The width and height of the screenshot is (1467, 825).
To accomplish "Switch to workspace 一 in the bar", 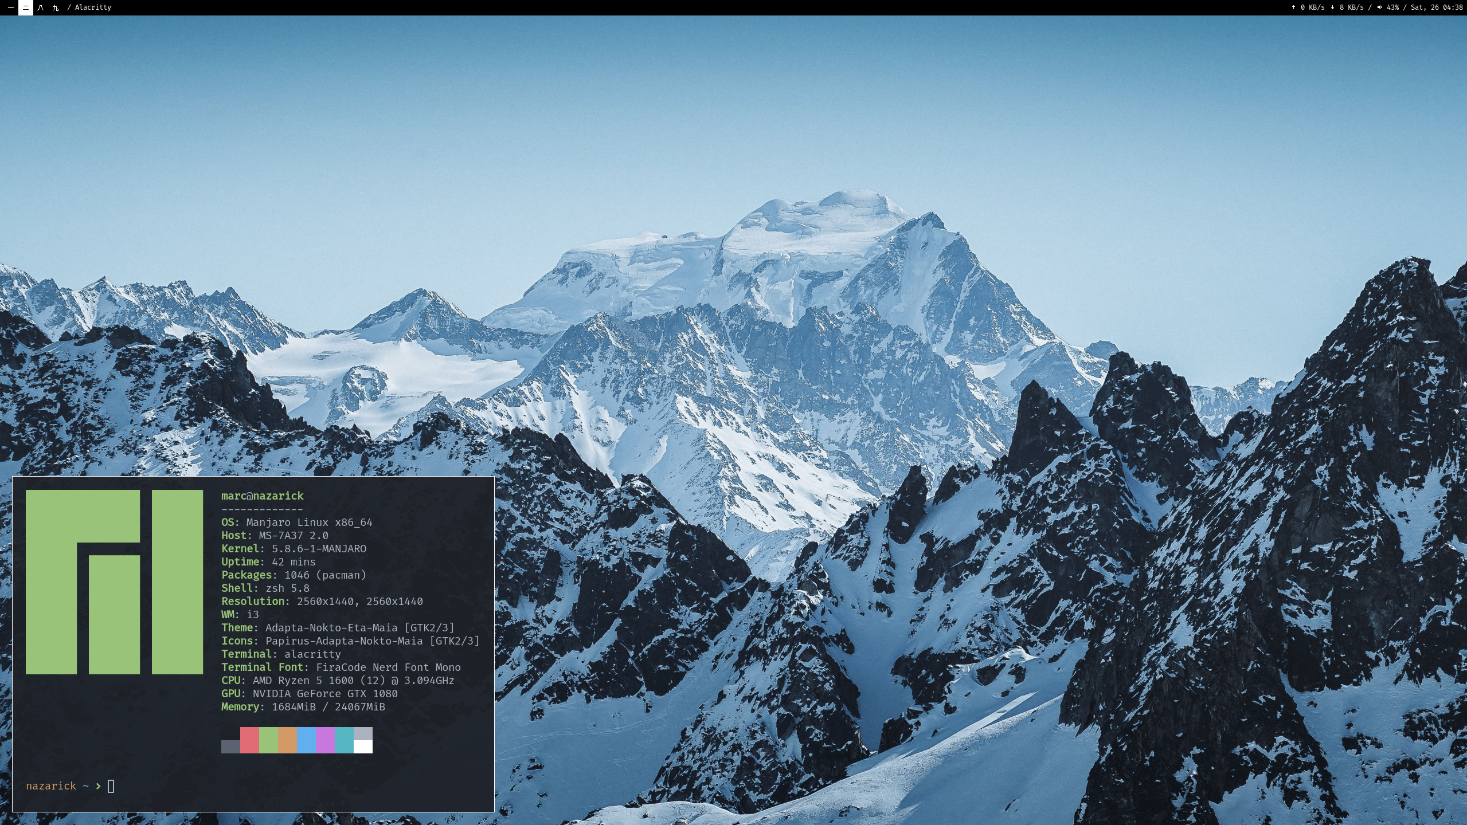I will pyautogui.click(x=10, y=7).
